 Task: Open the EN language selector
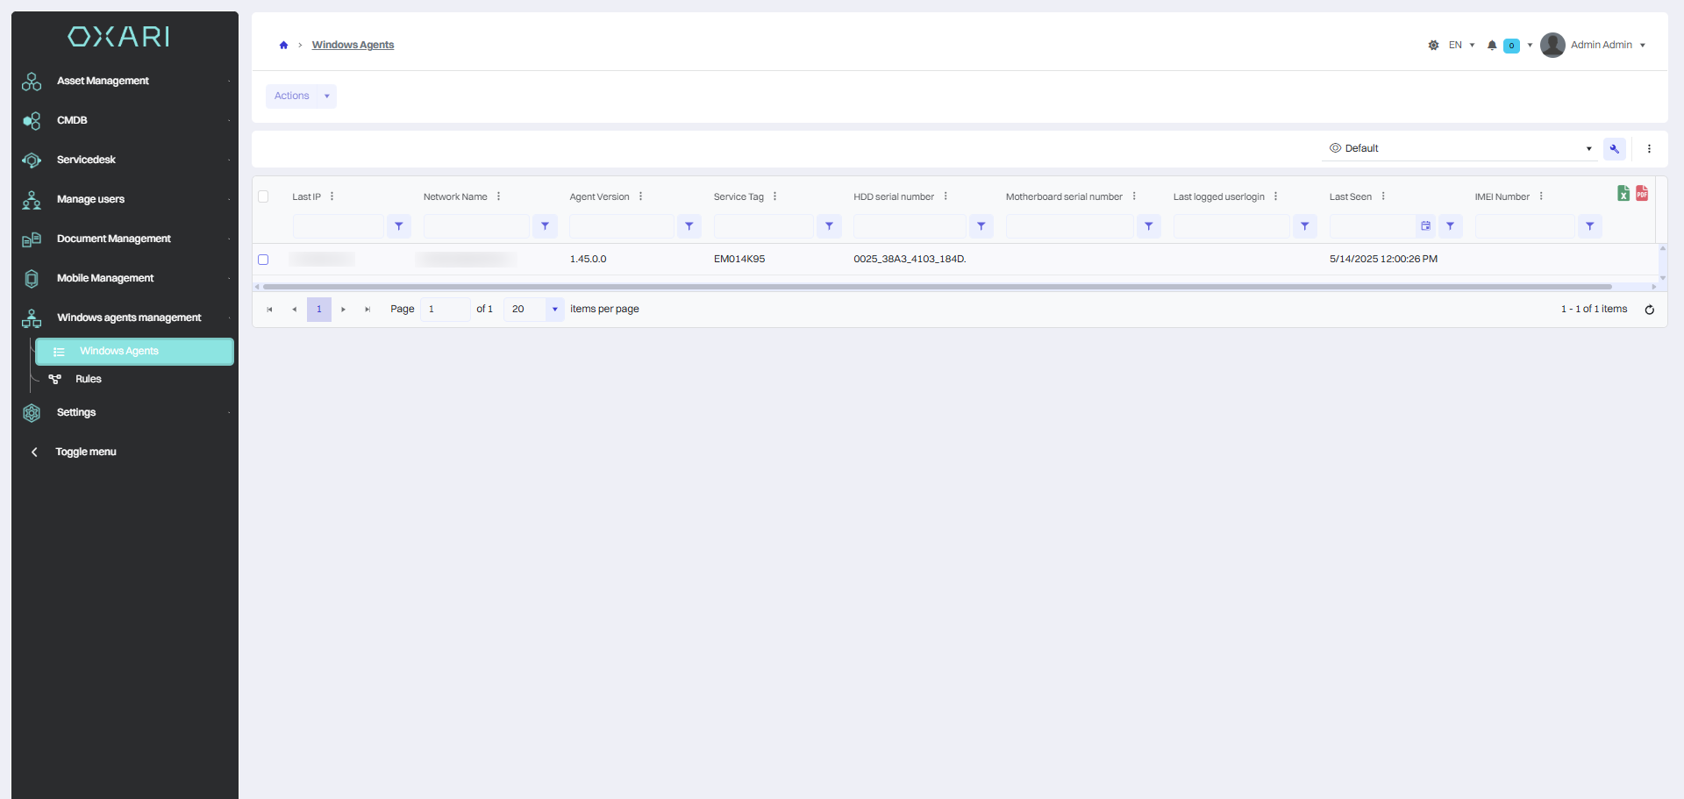(1461, 46)
